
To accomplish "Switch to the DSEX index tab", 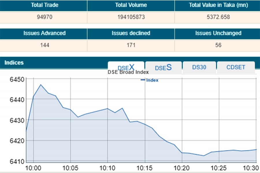I will tap(126, 67).
